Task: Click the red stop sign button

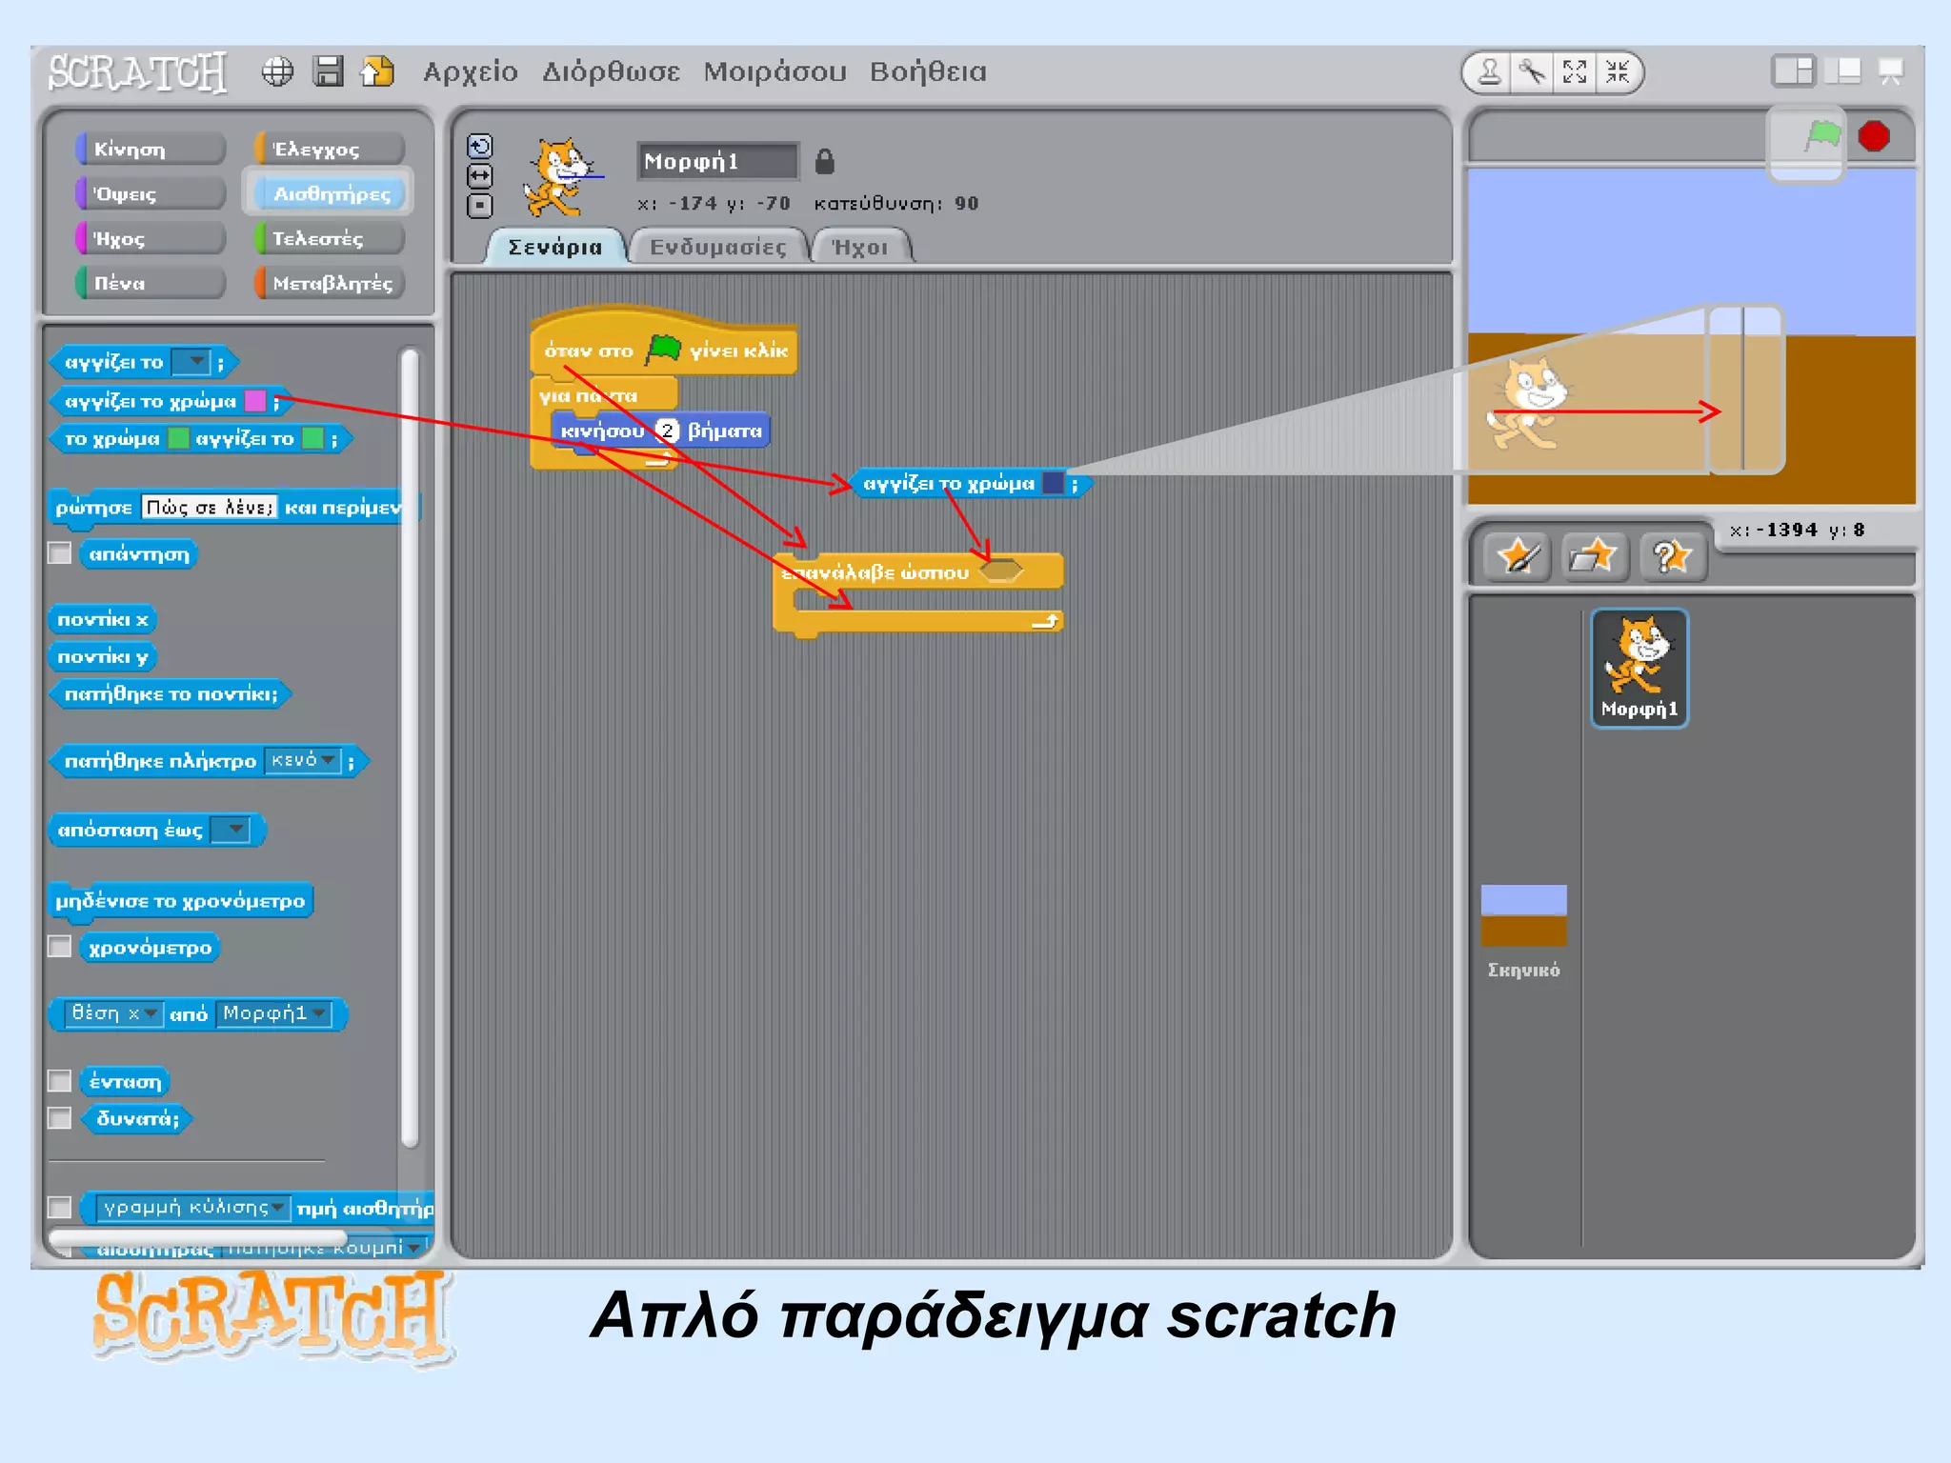Action: [1874, 136]
